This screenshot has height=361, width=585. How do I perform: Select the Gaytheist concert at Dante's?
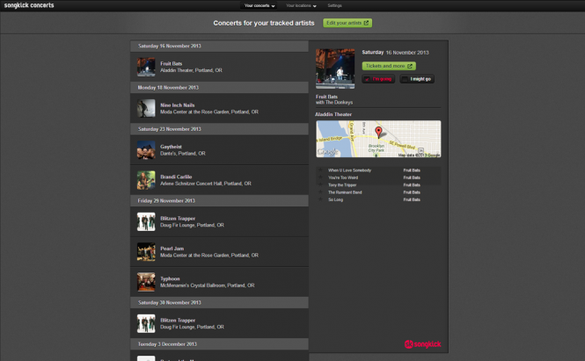[x=219, y=150]
